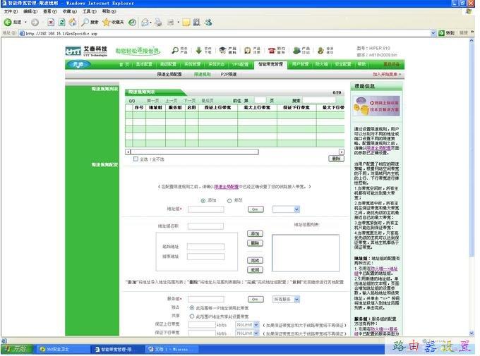The height and width of the screenshot is (356, 480).
Task: Select the 独占 per-IP bandwidth radio button
Action: point(192,307)
